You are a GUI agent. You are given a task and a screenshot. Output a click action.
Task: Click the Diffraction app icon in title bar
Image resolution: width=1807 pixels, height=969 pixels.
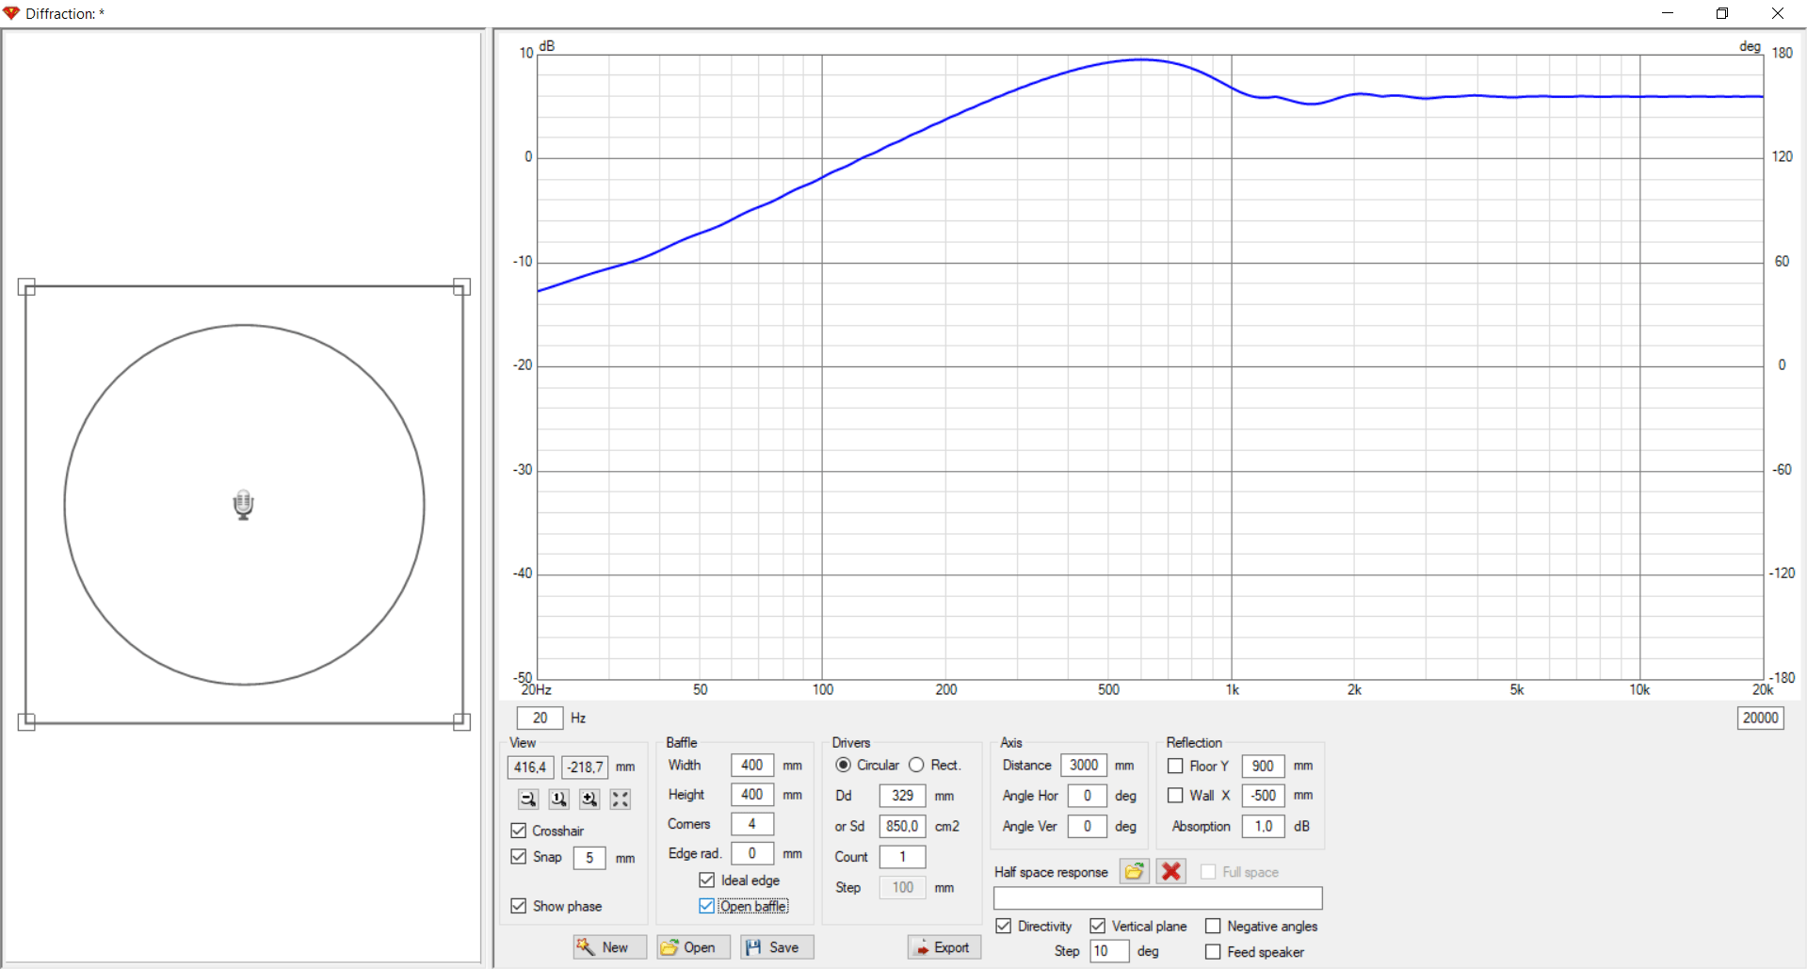tap(11, 13)
